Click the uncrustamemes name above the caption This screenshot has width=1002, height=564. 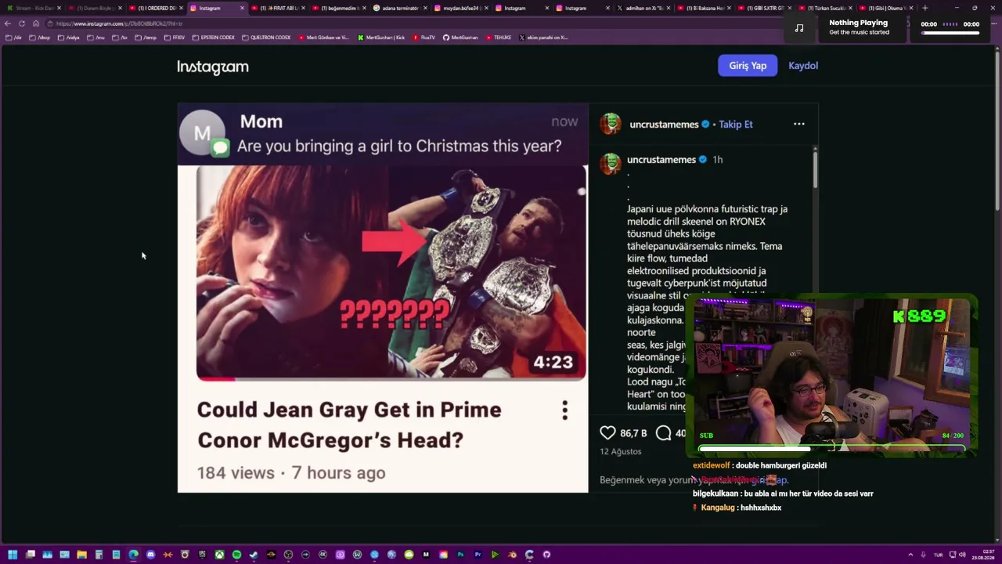(661, 160)
